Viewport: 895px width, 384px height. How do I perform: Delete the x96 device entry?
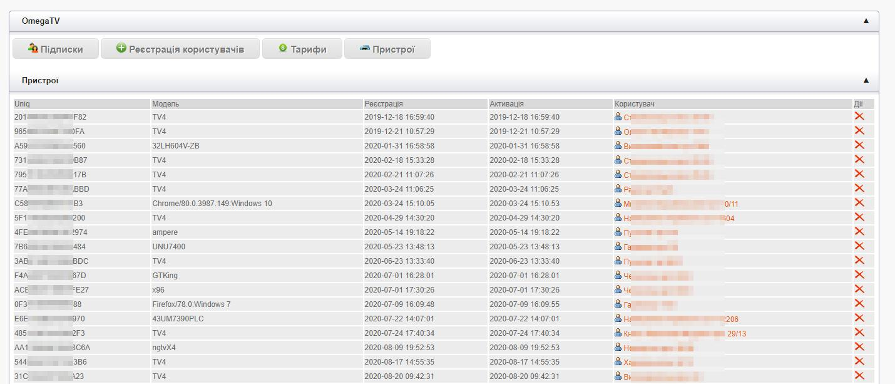(x=859, y=289)
